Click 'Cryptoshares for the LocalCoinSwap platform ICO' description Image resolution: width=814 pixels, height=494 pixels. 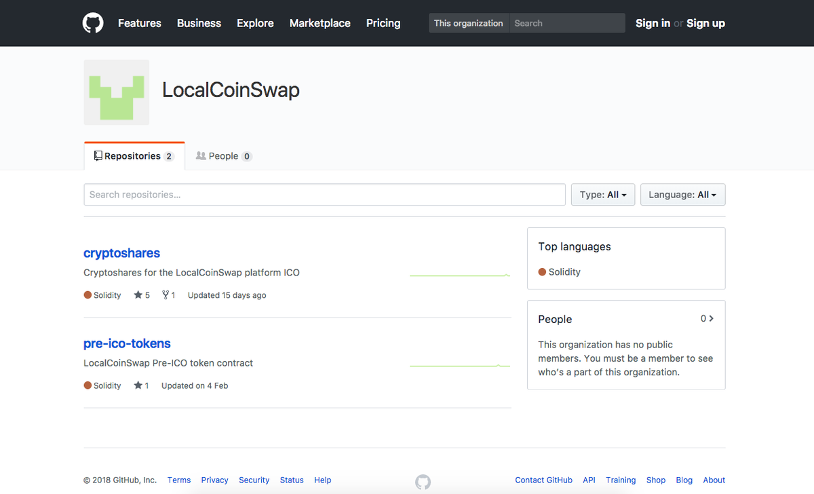[x=191, y=273]
